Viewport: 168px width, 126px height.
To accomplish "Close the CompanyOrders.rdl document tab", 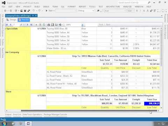I will (x=36, y=16).
